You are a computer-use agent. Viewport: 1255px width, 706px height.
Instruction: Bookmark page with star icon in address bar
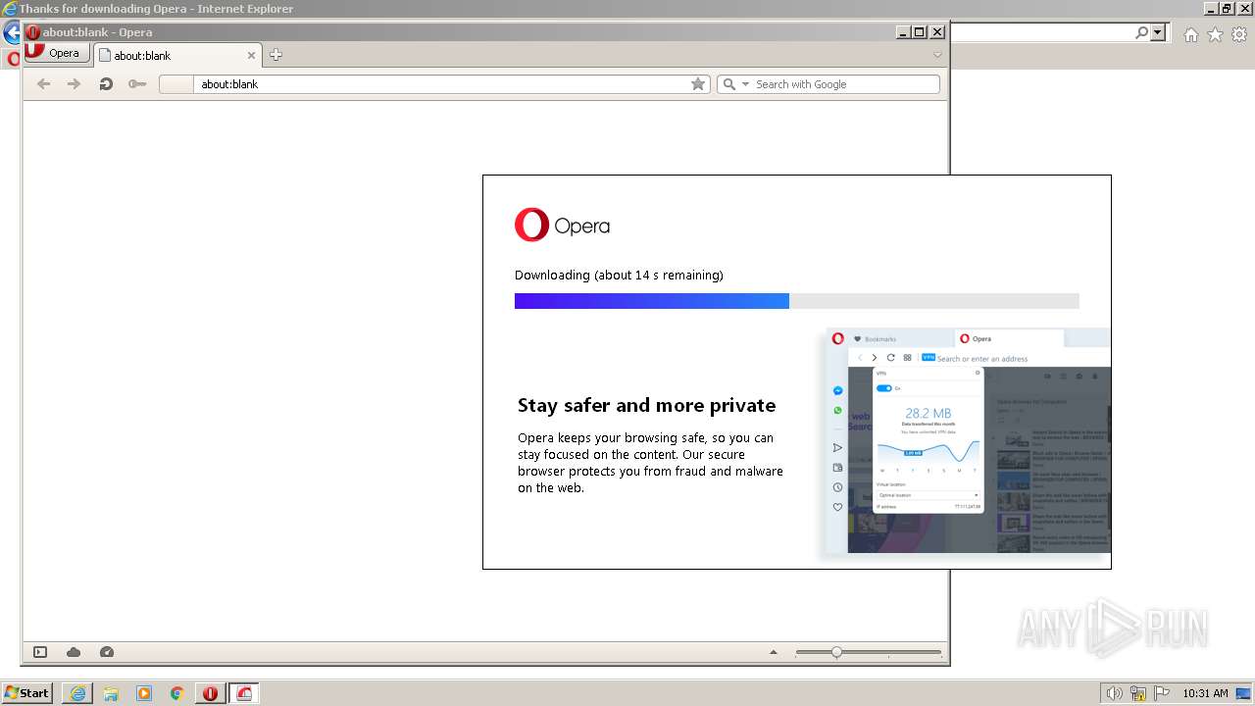point(698,84)
